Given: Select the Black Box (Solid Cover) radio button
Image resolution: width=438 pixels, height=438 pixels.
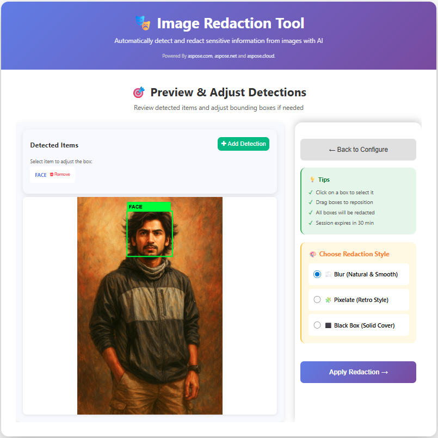Looking at the screenshot, I should point(317,325).
